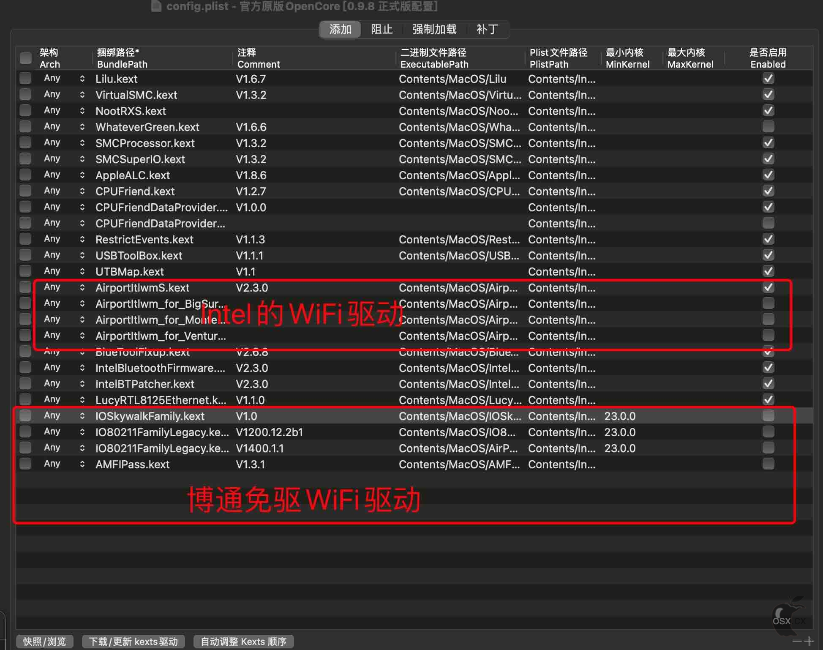The height and width of the screenshot is (650, 823).
Task: Click the 是否启用 Enabled column header
Action: click(768, 58)
